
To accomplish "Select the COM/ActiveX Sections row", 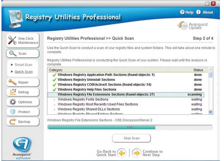I will point(126,85).
